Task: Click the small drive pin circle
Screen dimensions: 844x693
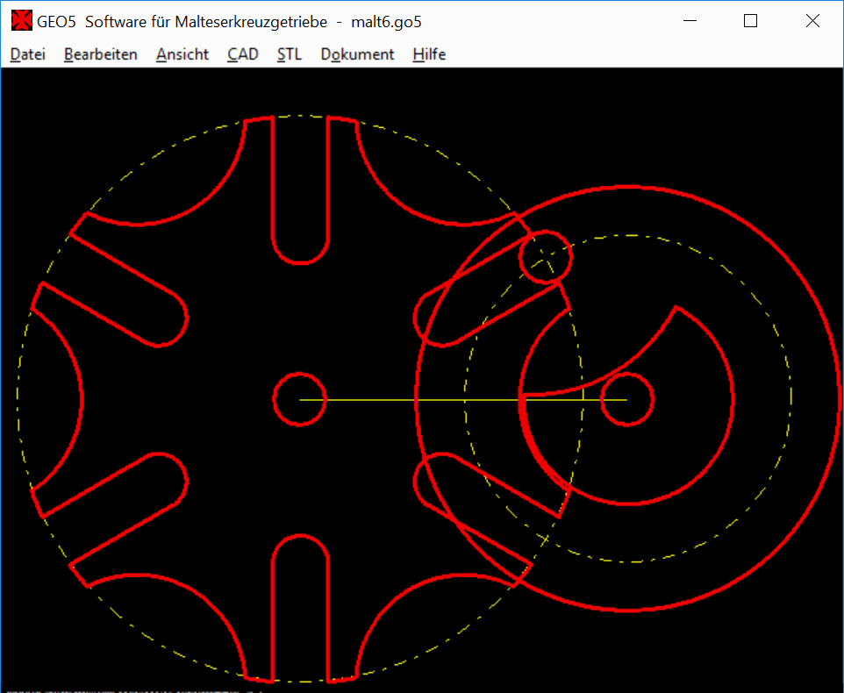Action: (546, 257)
